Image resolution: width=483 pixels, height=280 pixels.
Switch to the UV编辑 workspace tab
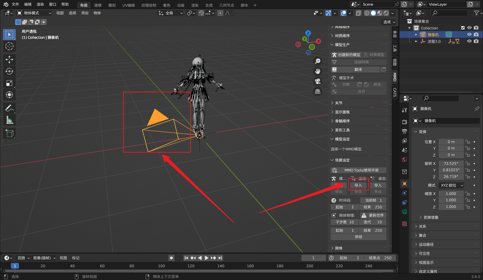click(128, 5)
